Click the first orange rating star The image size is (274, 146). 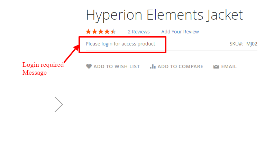88,32
